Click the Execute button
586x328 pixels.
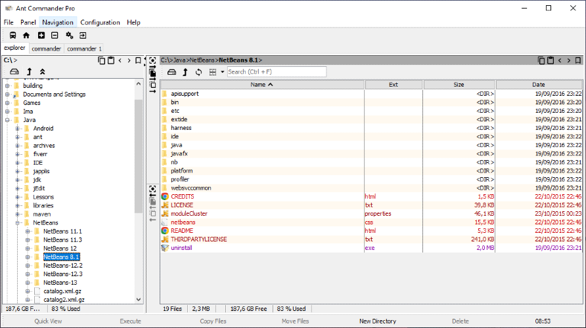pos(131,321)
